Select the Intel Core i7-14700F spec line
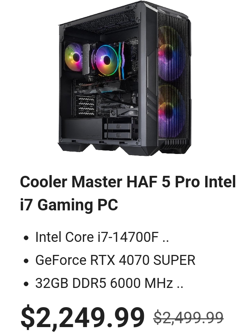249x334 pixels. [102, 237]
